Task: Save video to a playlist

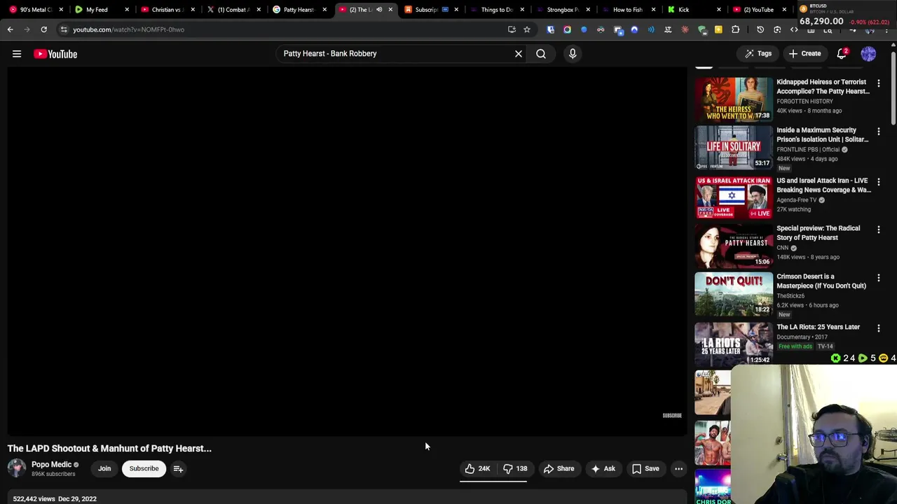Action: point(645,468)
